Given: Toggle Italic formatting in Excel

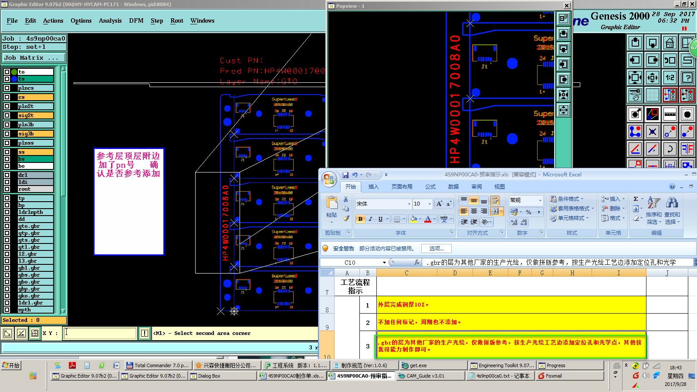Looking at the screenshot, I should click(x=370, y=219).
